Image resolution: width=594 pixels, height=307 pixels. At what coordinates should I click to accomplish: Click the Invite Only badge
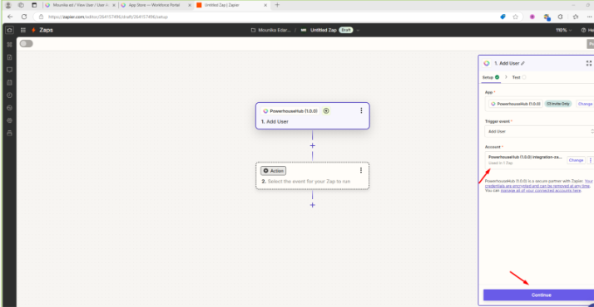558,104
